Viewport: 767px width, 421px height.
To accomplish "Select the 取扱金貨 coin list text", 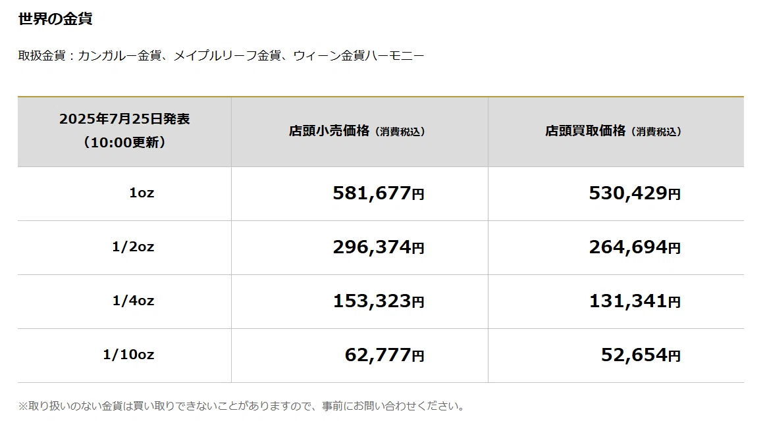I will [221, 56].
